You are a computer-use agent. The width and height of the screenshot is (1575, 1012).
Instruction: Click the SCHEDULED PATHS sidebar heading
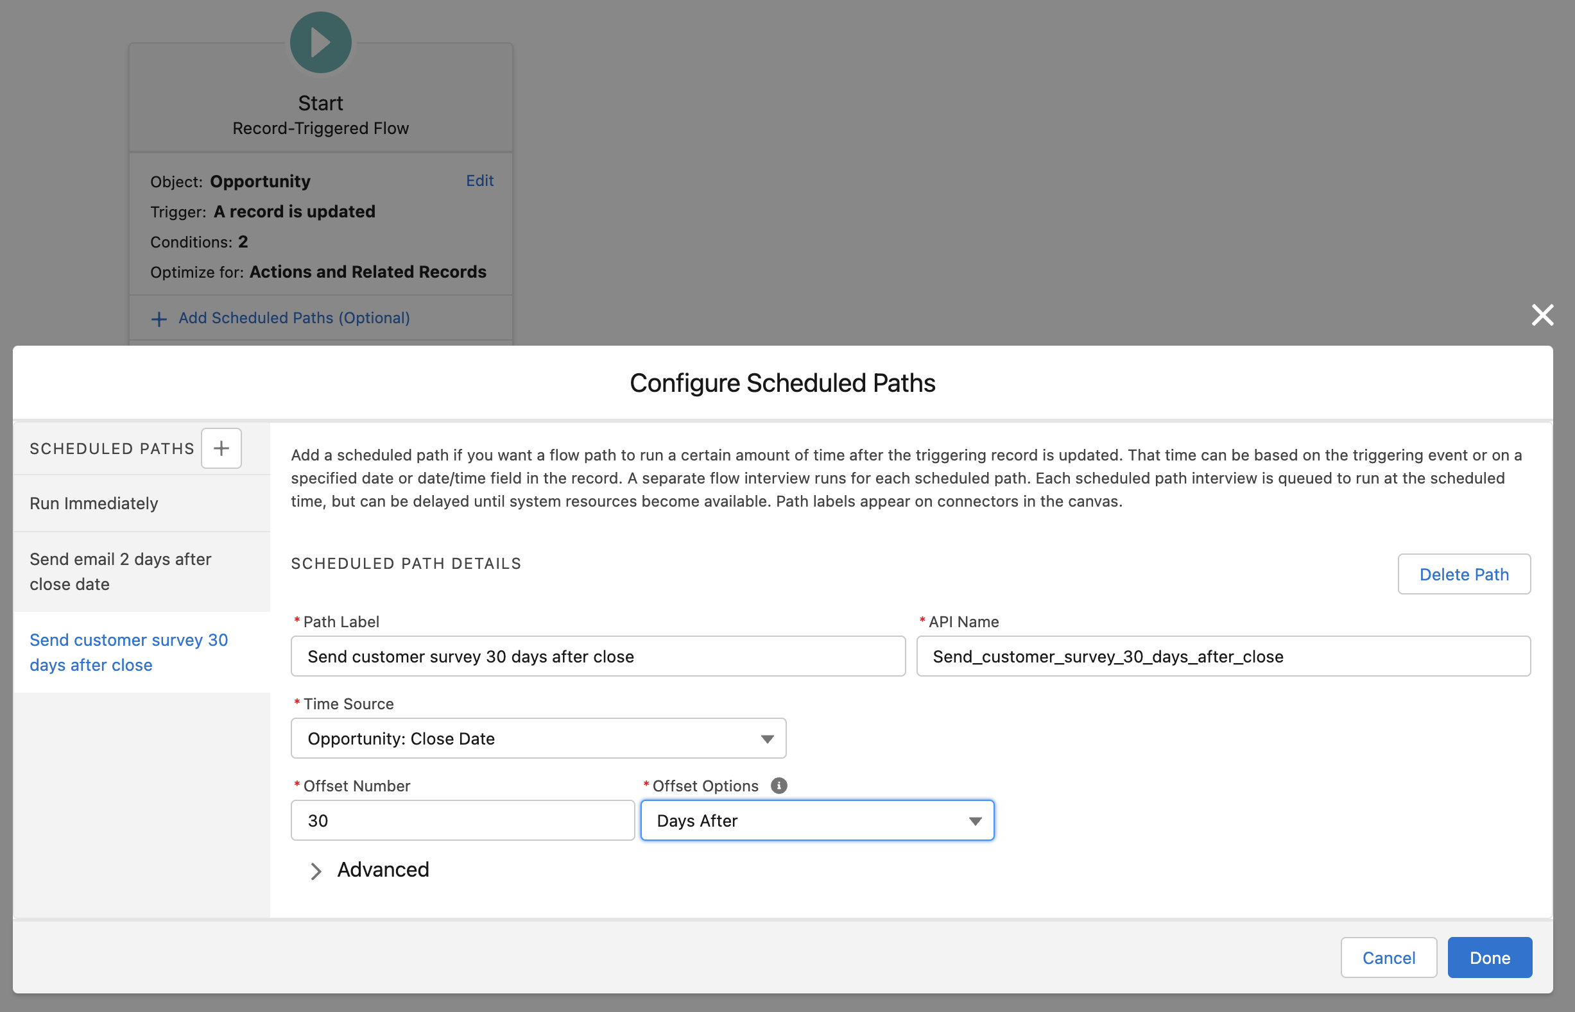112,449
